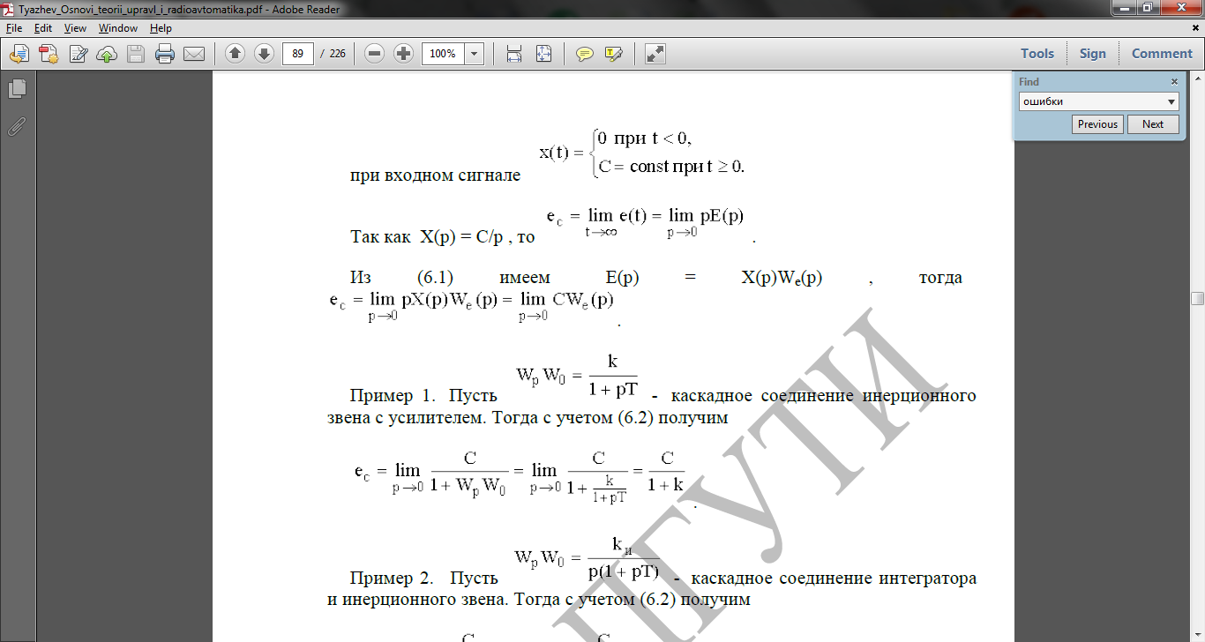Screen dimensions: 1205x642
Task: Print the document using printer icon
Action: click(x=165, y=54)
